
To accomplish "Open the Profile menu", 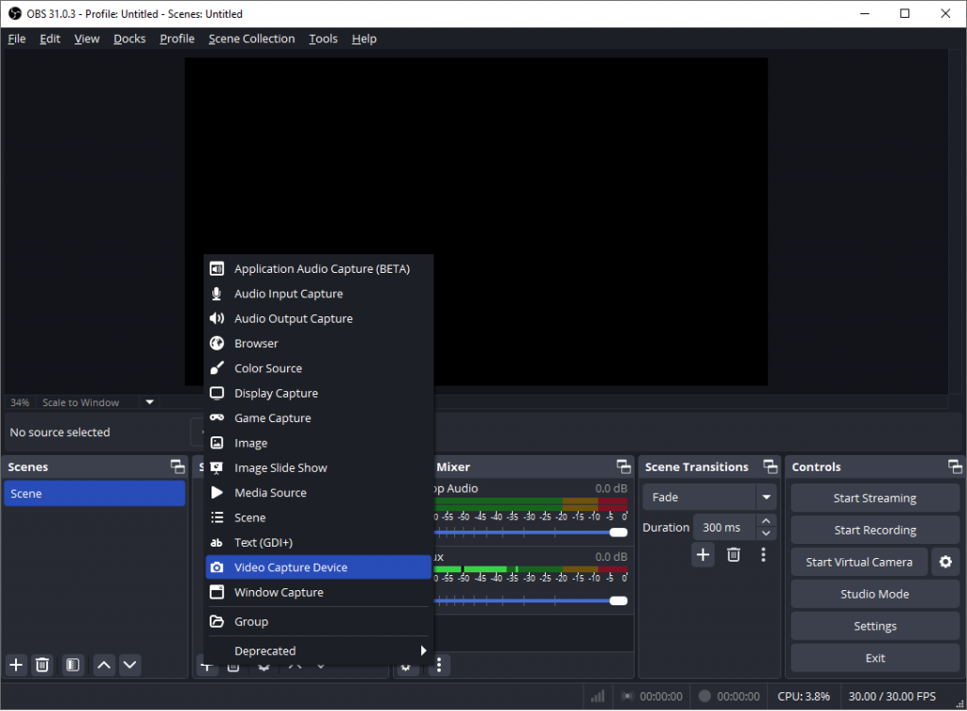I will click(x=177, y=39).
